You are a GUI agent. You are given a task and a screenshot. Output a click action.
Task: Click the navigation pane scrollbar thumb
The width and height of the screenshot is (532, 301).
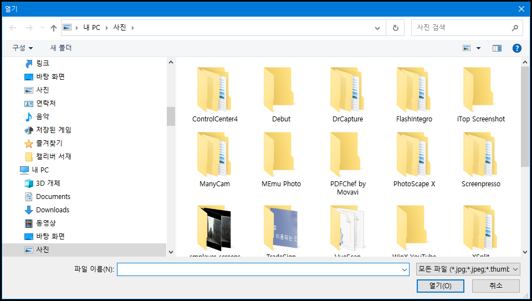pyautogui.click(x=171, y=116)
